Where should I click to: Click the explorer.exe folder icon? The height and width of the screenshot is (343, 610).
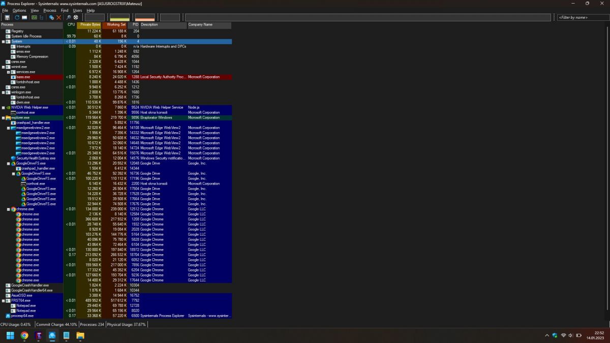coord(8,117)
